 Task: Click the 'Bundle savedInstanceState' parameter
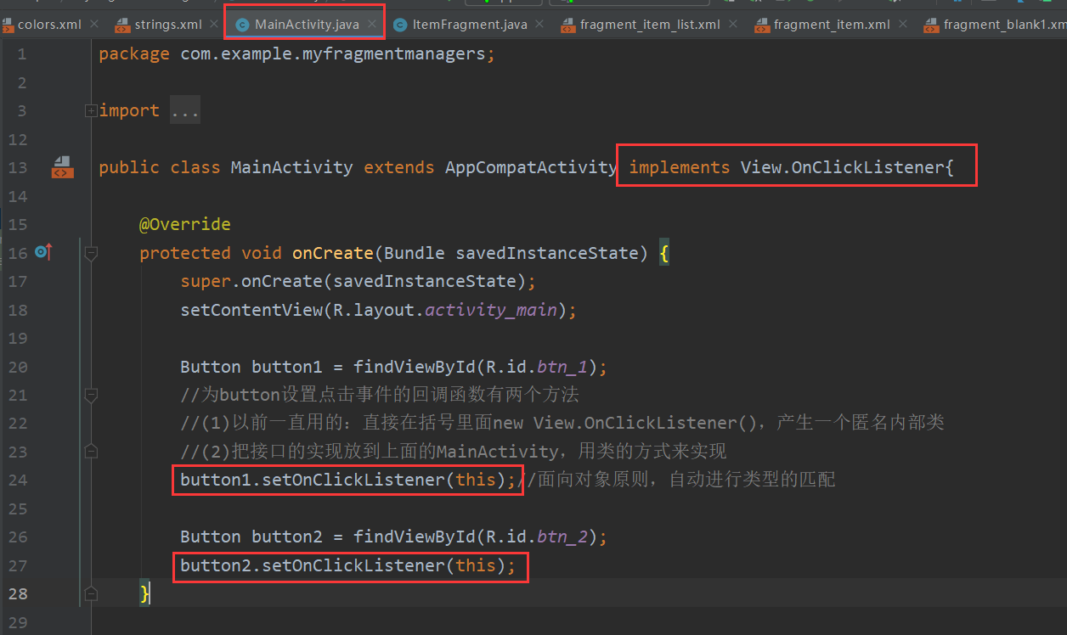511,253
